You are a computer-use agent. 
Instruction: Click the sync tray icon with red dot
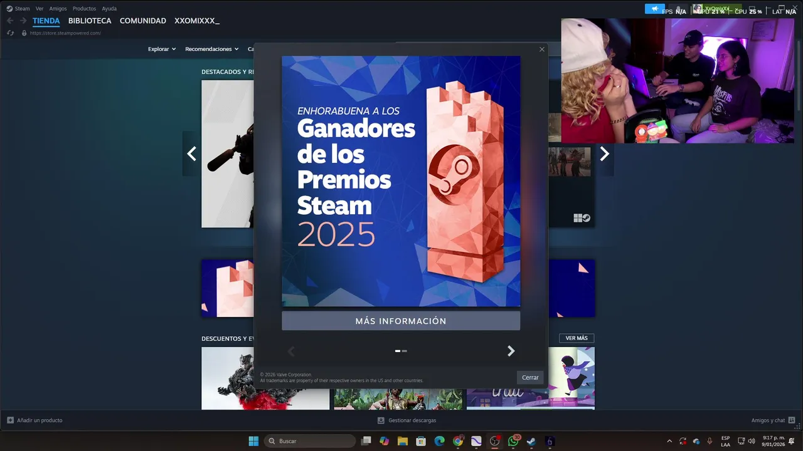[683, 441]
